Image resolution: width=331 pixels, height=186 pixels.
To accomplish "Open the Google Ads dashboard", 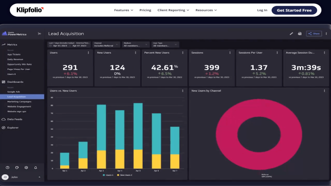I will pyautogui.click(x=13, y=92).
